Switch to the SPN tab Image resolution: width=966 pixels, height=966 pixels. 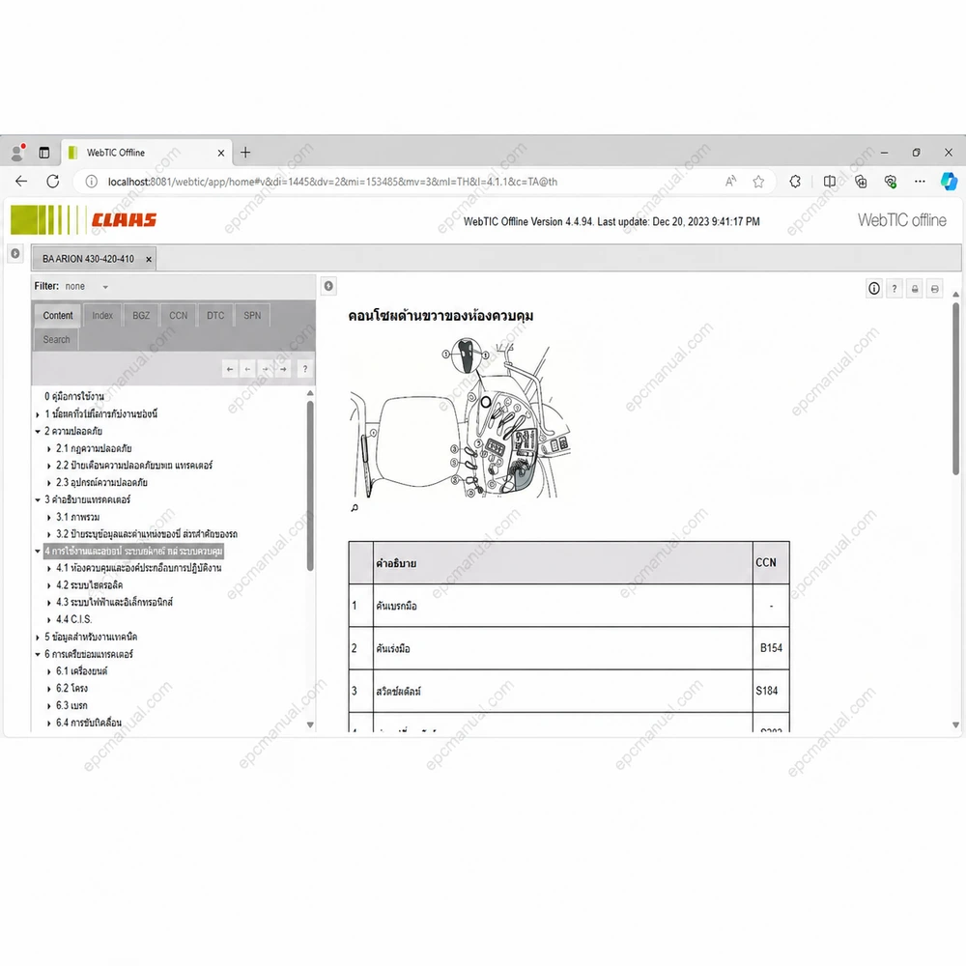click(252, 316)
